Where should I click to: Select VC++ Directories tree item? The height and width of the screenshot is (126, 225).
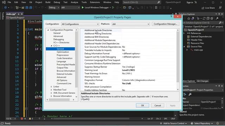[x=61, y=43]
